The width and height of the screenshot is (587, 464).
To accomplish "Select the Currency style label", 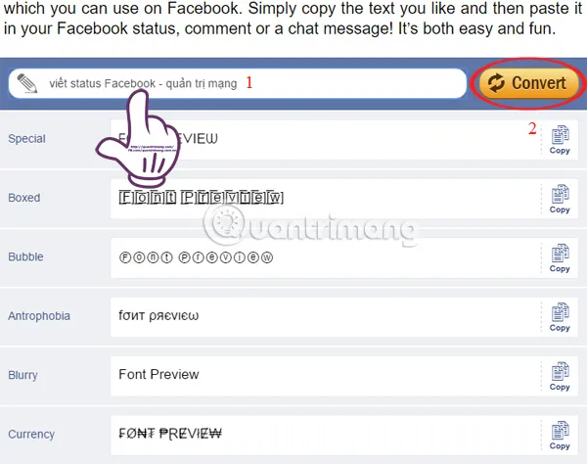I will (31, 435).
